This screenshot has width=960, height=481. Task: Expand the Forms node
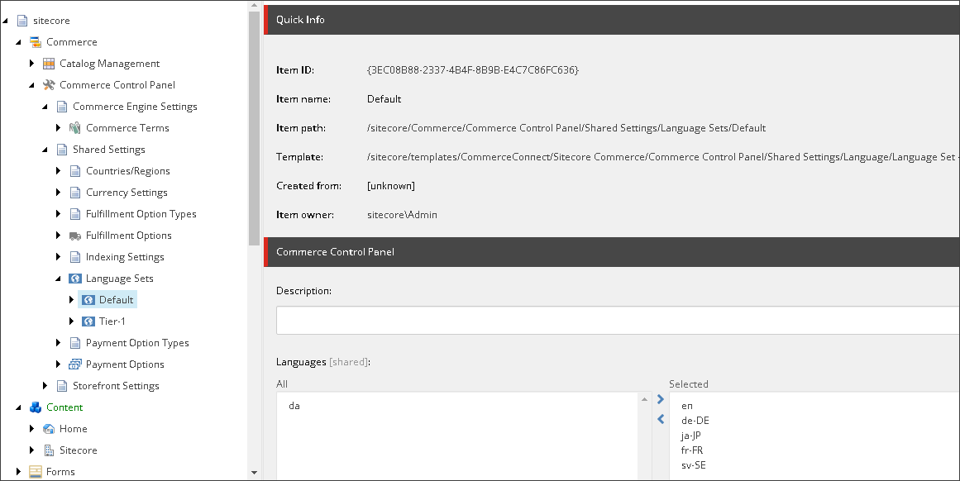18,472
